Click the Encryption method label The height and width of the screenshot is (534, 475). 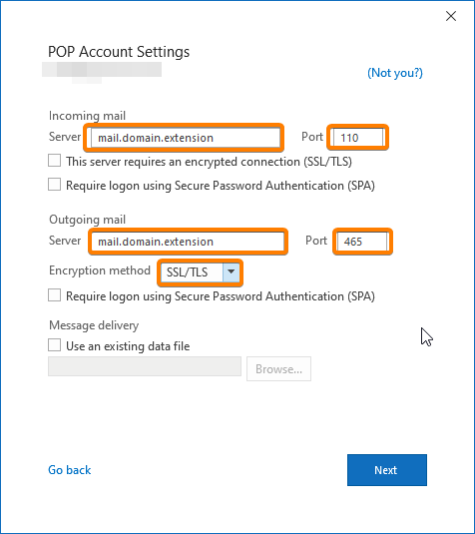100,270
